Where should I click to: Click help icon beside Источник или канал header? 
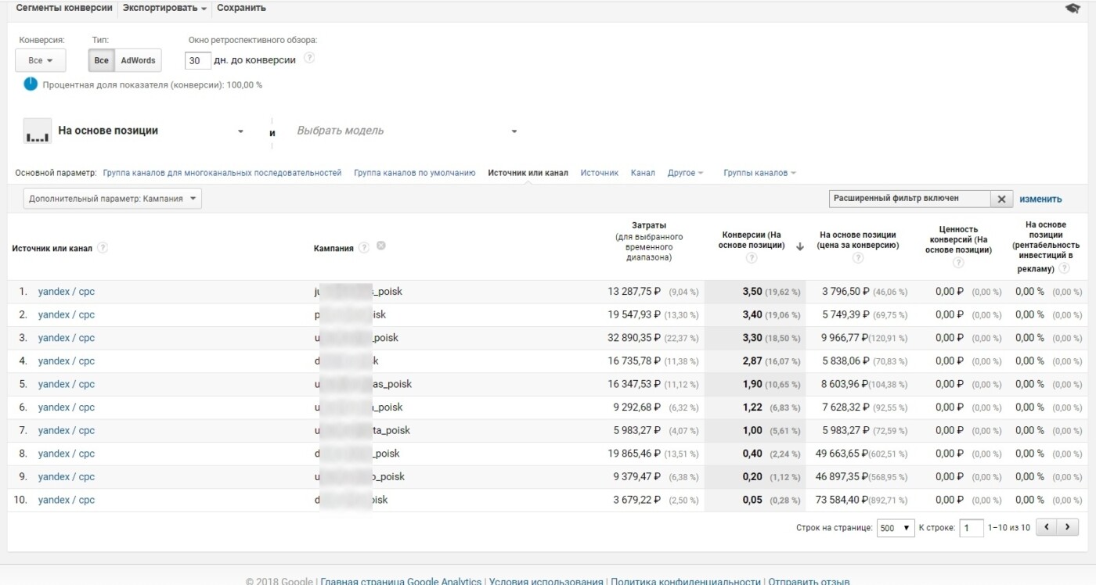point(103,248)
